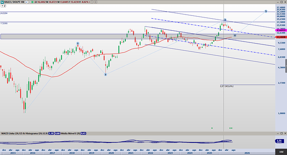Select Elliott wave marker 4
Screen dimensions: 287x155
[235, 35]
